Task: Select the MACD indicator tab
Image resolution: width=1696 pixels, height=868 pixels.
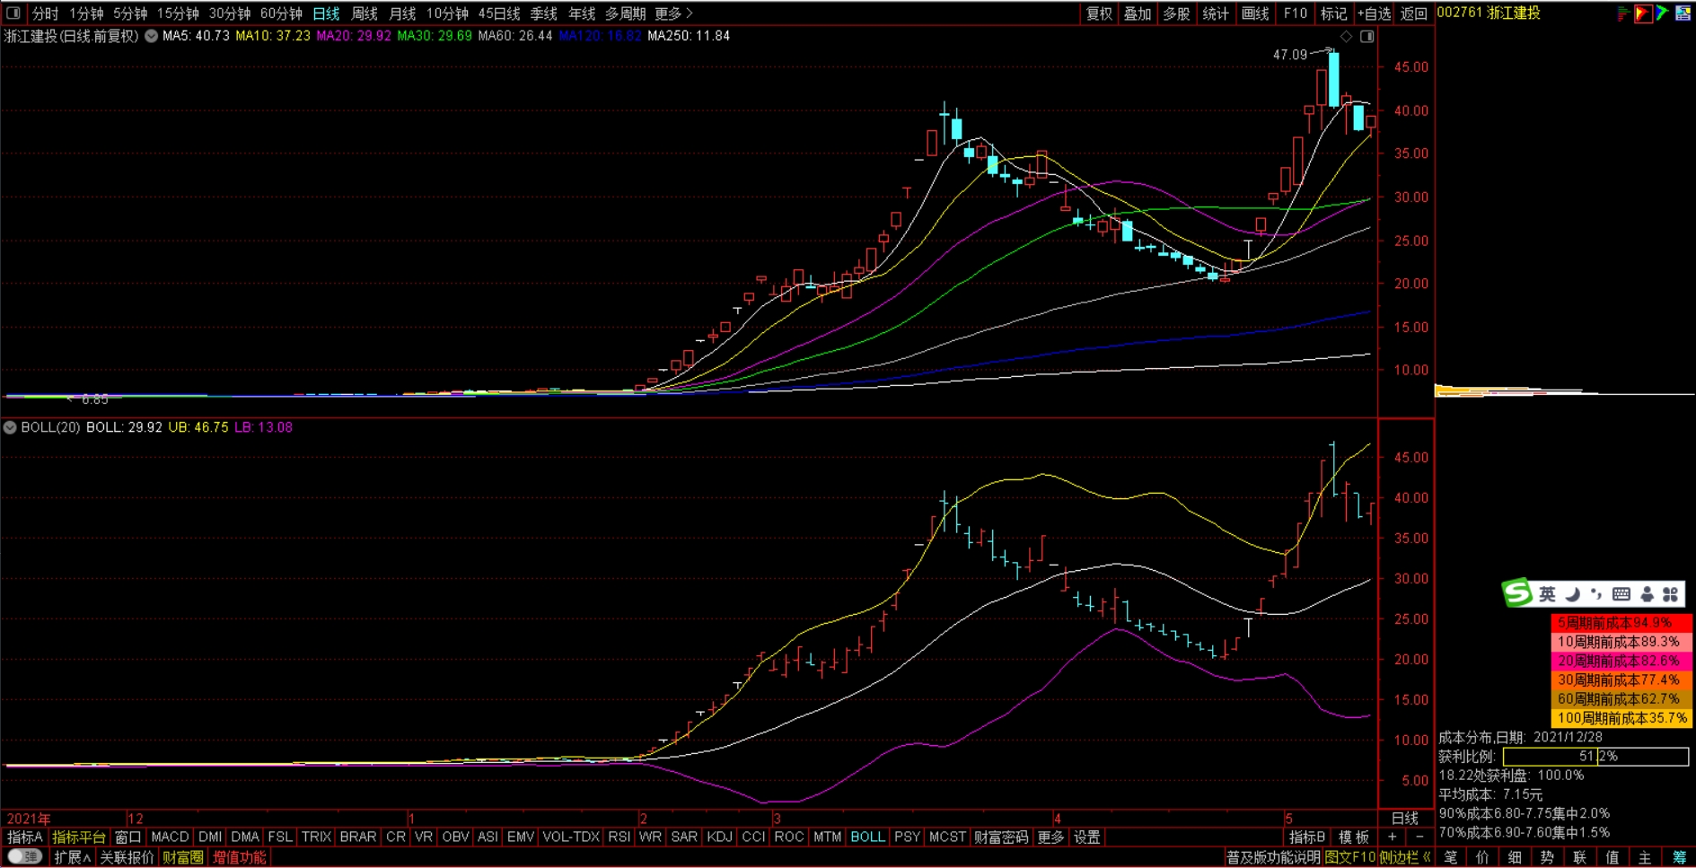Action: tap(170, 837)
